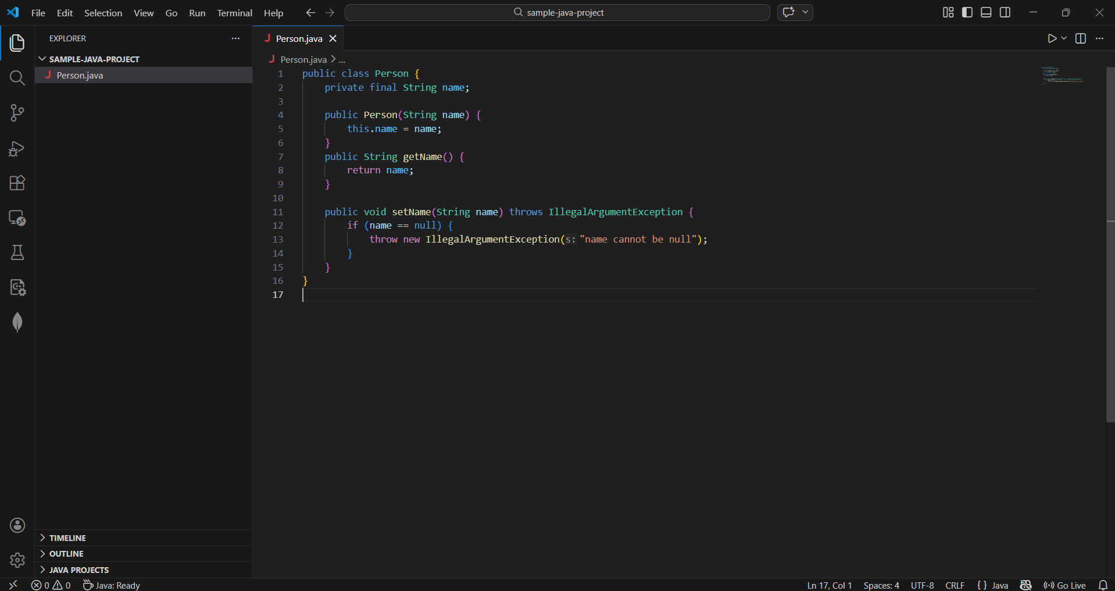Open the Source Control view

(x=17, y=113)
